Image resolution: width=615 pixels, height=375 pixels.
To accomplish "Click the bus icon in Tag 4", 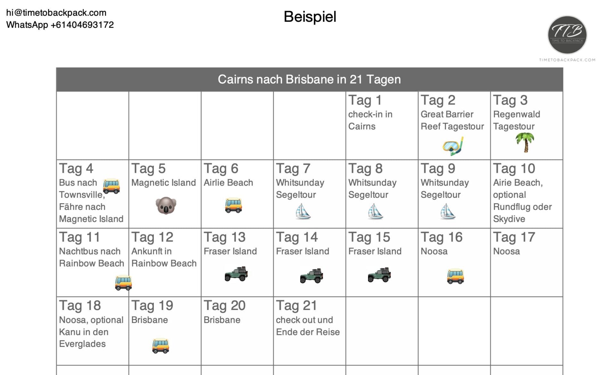I will pyautogui.click(x=111, y=186).
